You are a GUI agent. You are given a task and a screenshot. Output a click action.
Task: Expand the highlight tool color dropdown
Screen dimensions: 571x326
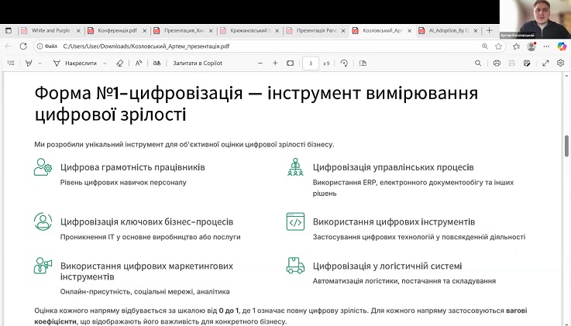40,63
